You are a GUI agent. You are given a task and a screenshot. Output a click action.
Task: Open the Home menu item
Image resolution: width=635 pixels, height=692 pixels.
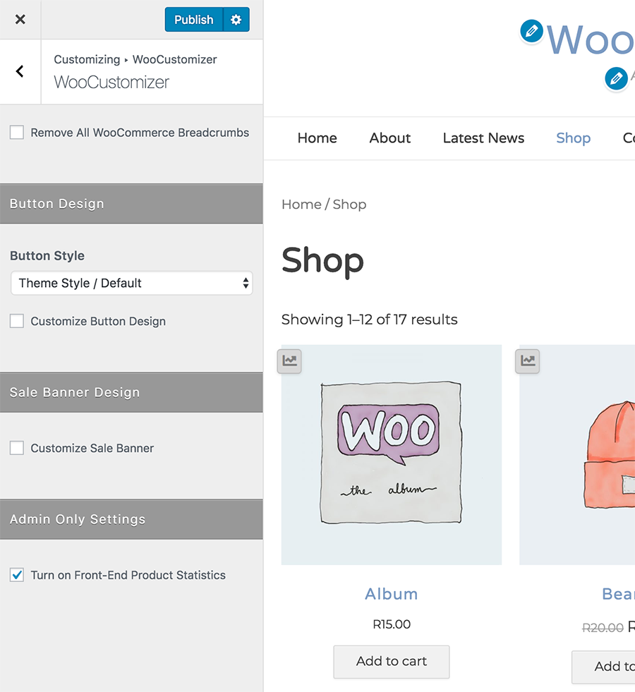point(317,138)
